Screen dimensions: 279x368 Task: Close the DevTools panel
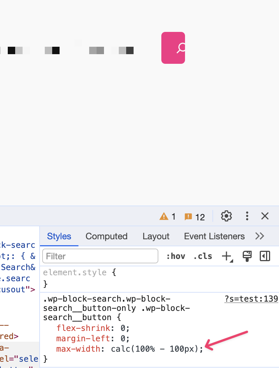pyautogui.click(x=265, y=216)
